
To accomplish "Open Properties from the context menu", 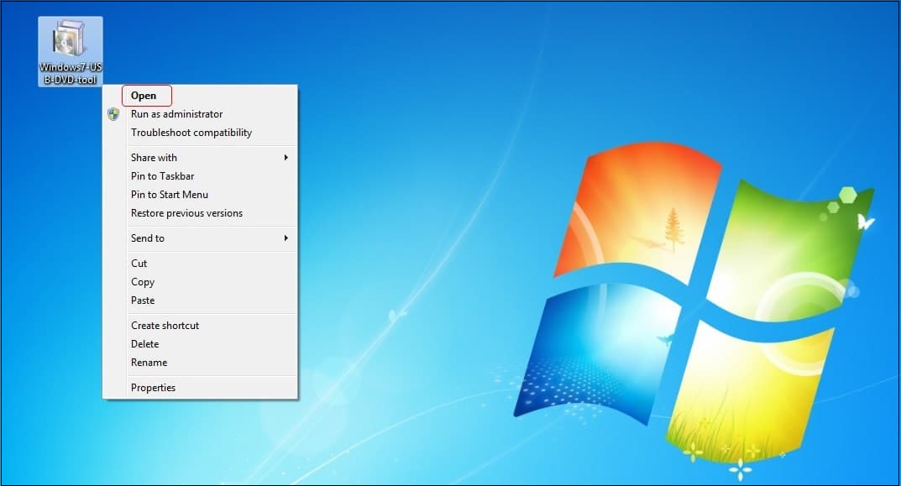I will [x=200, y=387].
